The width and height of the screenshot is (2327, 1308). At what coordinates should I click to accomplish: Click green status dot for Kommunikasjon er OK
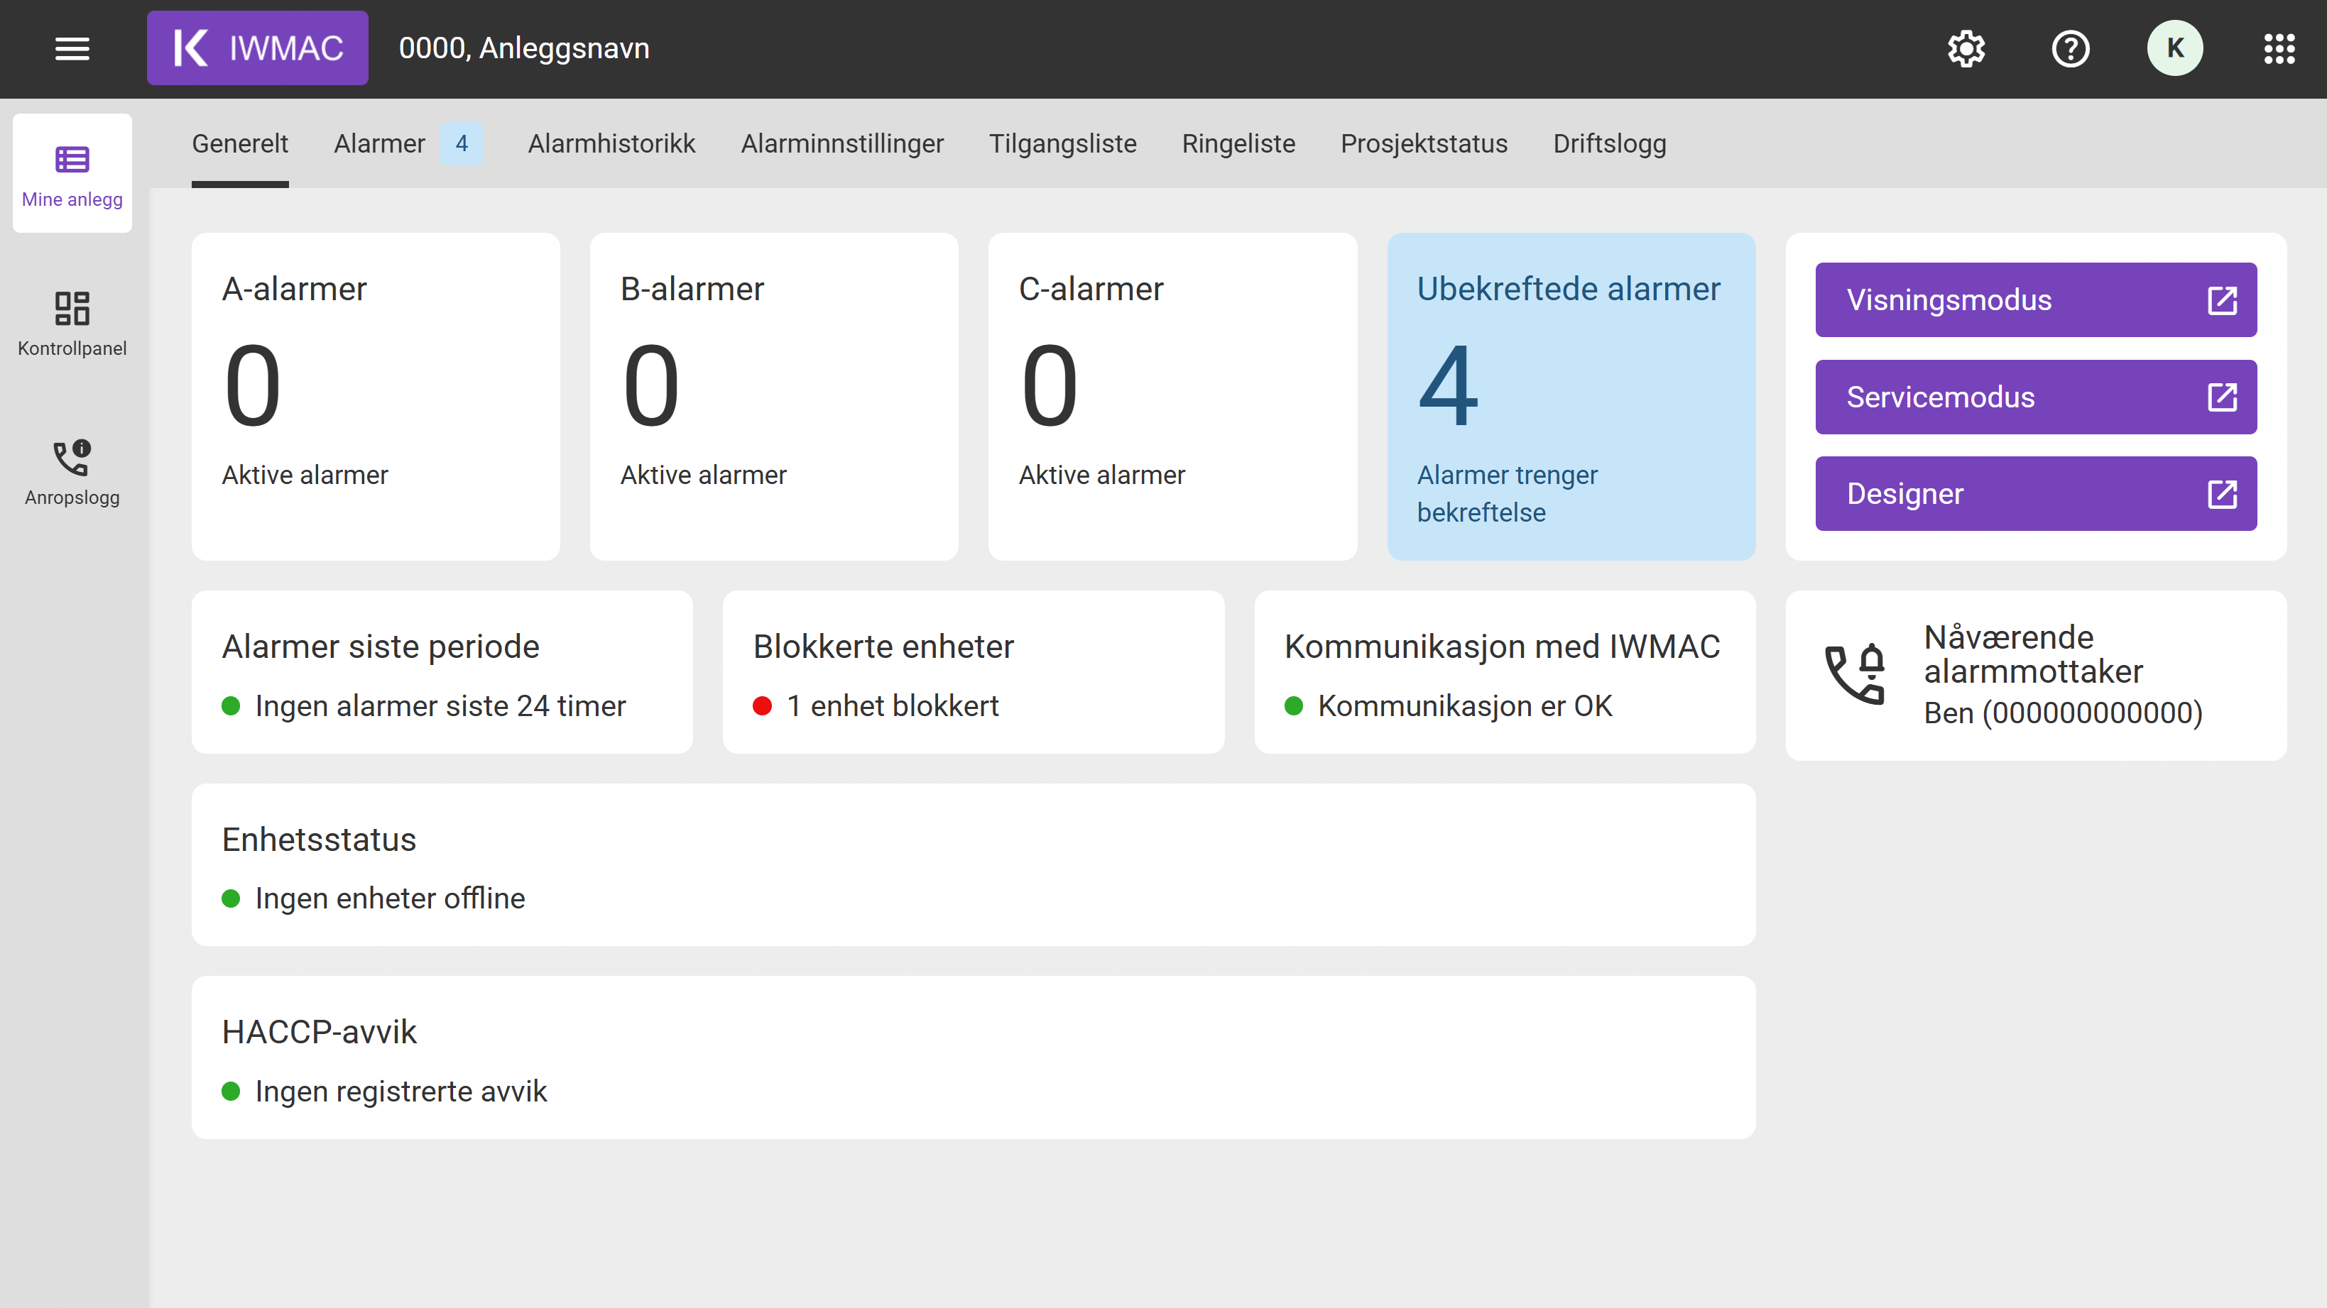click(1294, 706)
